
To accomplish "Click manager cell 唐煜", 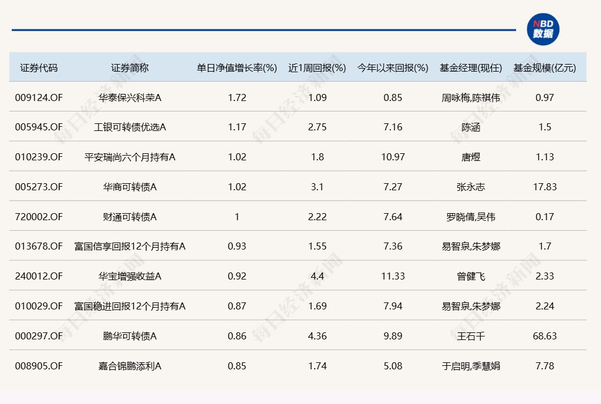I will pos(471,157).
